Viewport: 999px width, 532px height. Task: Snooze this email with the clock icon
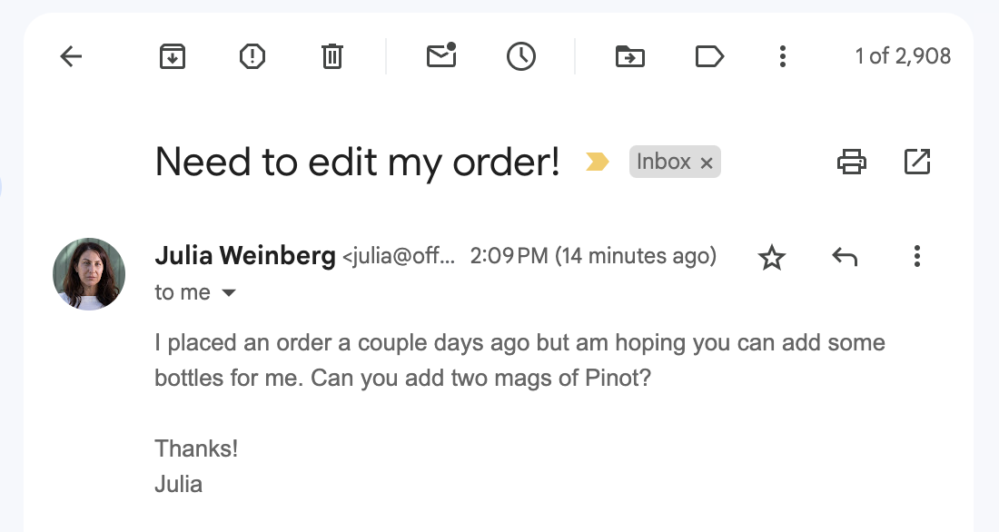(x=521, y=57)
